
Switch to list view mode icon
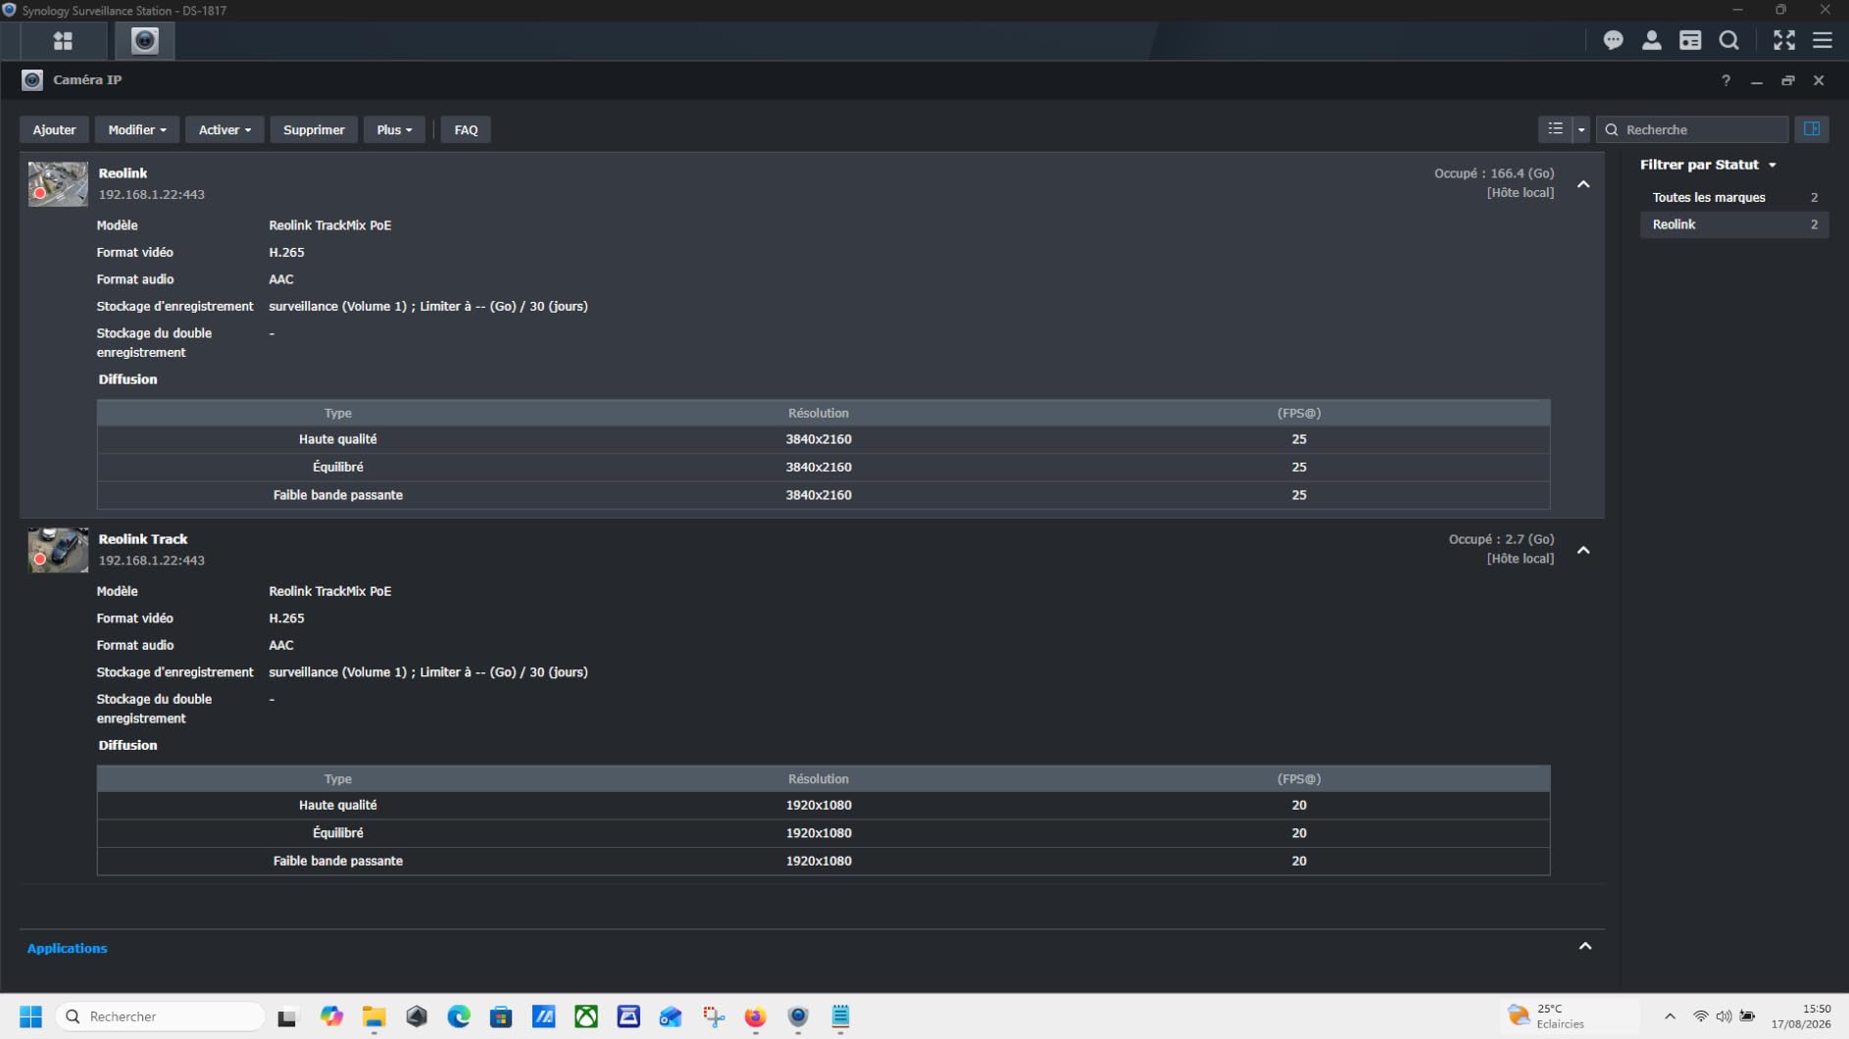click(x=1555, y=129)
